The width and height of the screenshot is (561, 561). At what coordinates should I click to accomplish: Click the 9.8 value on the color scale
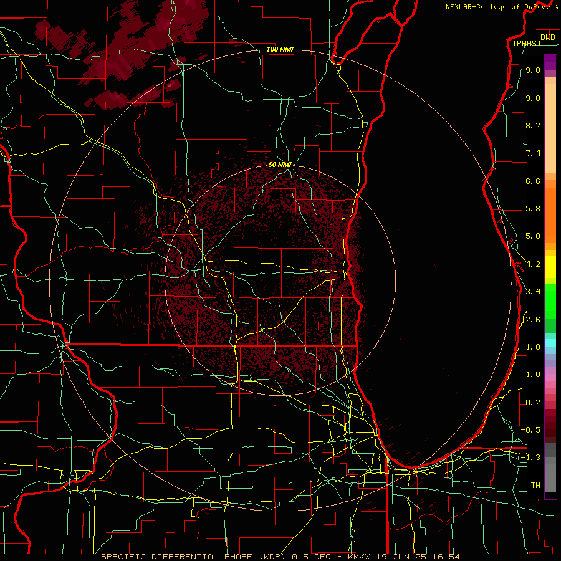pyautogui.click(x=533, y=70)
